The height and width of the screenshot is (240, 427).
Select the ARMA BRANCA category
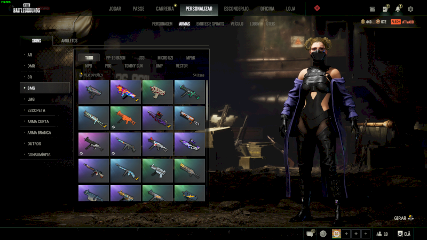pyautogui.click(x=45, y=132)
